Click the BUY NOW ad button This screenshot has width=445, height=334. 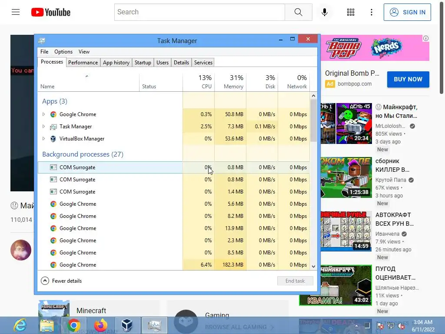tap(408, 79)
